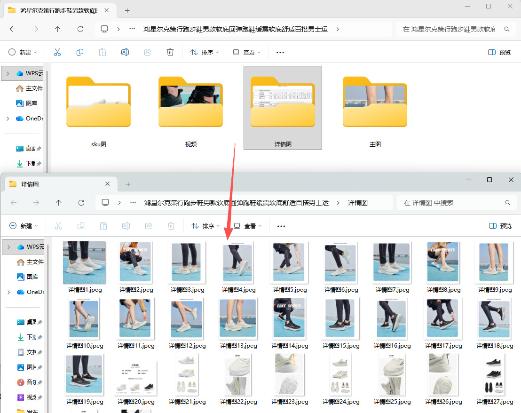Click the Copy icon in the top window toolbar
521x413 pixels.
click(80, 52)
